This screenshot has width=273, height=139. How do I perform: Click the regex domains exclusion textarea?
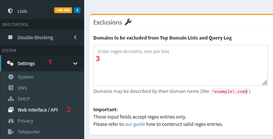(x=180, y=65)
